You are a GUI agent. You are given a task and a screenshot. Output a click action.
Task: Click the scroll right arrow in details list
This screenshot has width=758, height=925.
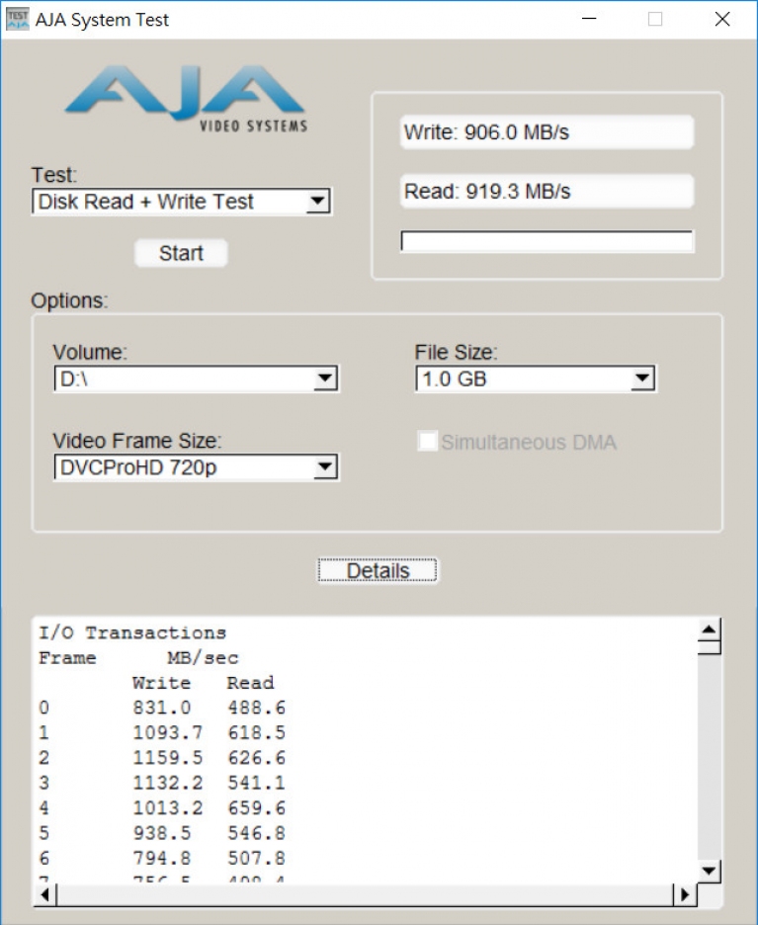[x=685, y=895]
